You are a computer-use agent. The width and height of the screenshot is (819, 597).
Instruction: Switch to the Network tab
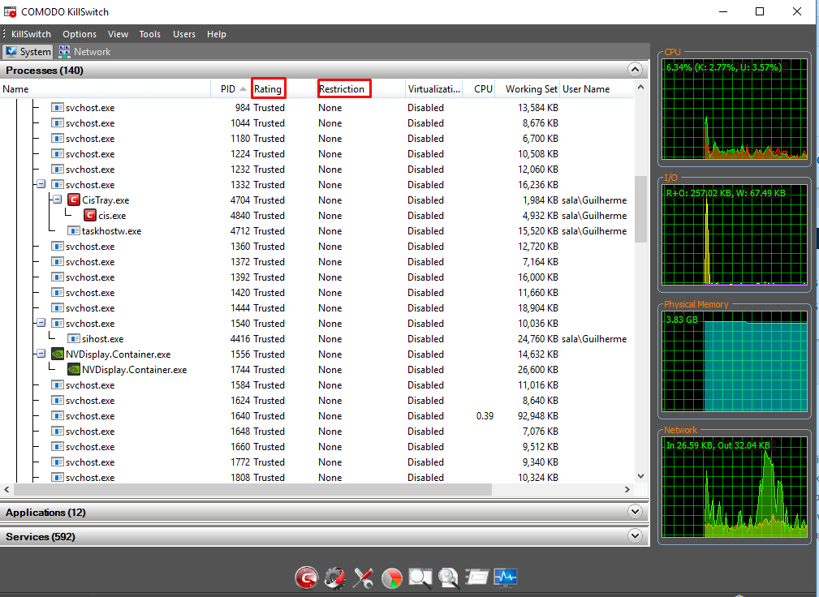click(x=84, y=52)
